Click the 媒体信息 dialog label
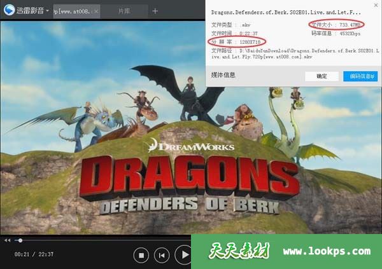Viewport: 382px width, 269px height. (x=223, y=75)
